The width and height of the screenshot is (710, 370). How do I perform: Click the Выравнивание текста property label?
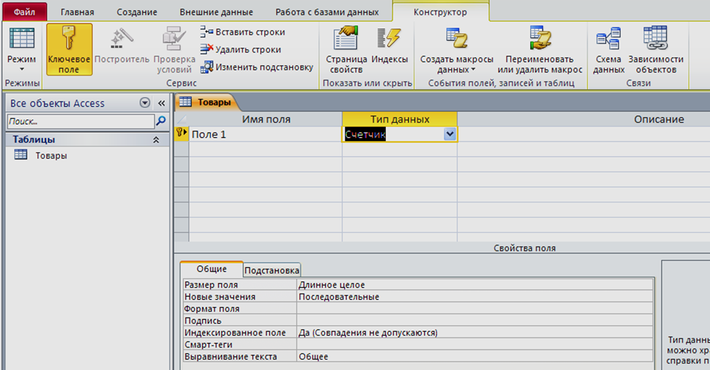231,356
